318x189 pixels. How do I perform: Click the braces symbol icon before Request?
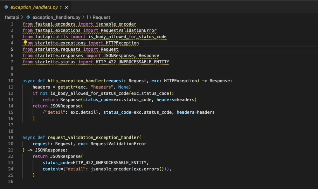(89, 17)
